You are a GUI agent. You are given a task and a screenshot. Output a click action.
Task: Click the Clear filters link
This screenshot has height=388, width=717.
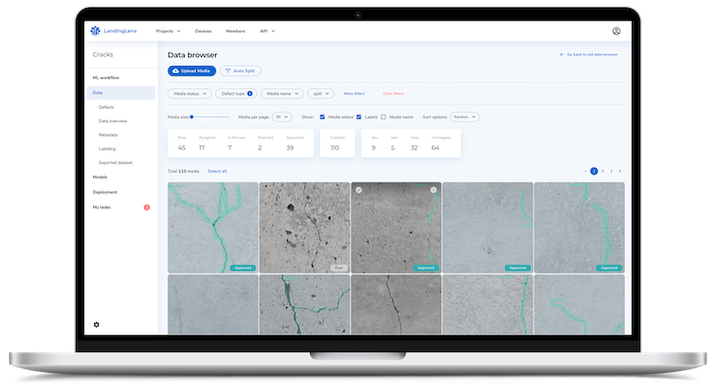393,94
